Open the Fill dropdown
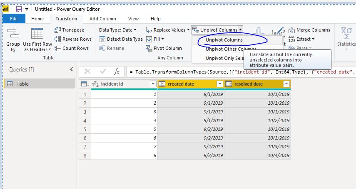This screenshot has height=189, width=356. (155, 39)
